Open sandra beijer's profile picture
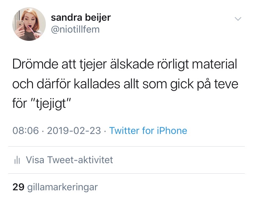This screenshot has width=253, height=198. (29, 24)
